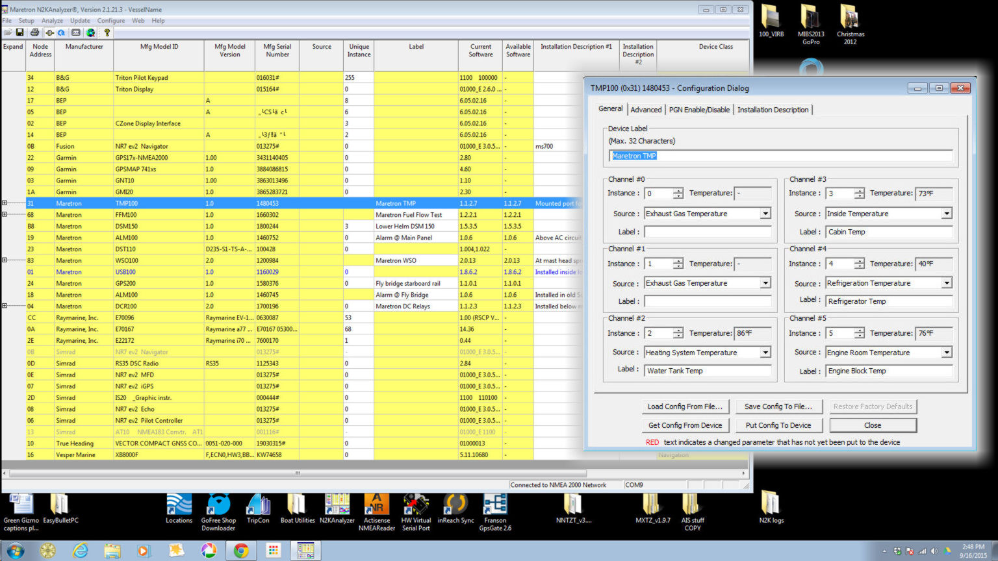Open the Analyze menu

(53, 21)
